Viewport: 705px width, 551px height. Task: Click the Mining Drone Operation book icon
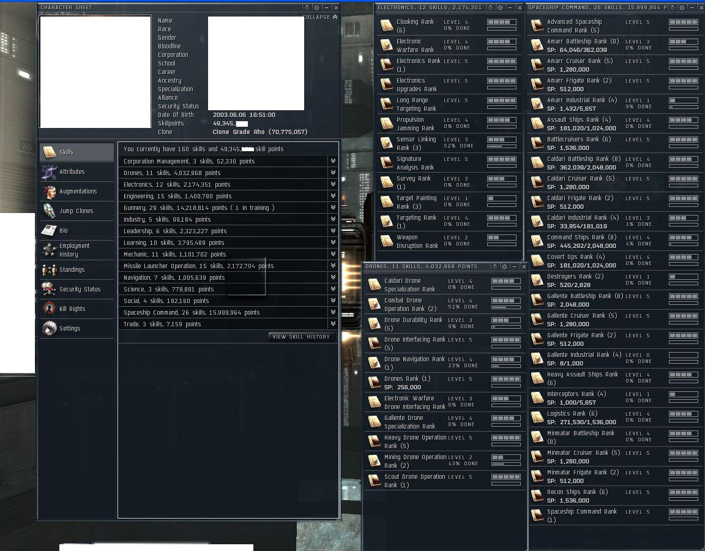click(375, 461)
